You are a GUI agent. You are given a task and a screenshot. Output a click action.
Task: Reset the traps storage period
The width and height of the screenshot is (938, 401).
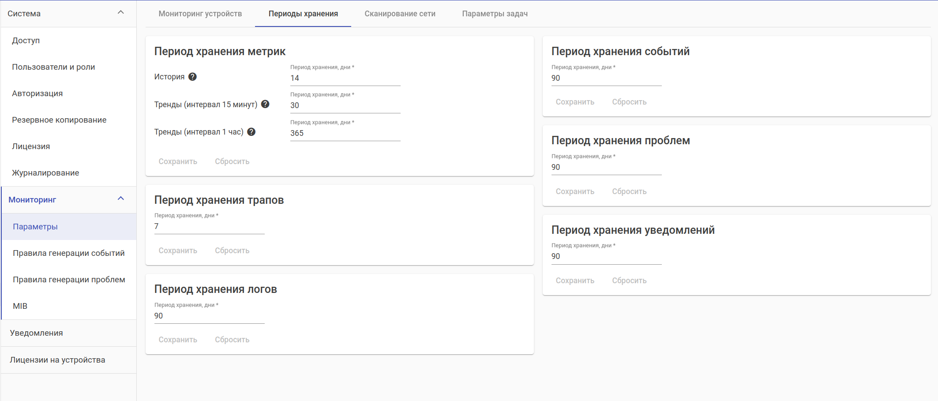[x=232, y=251]
